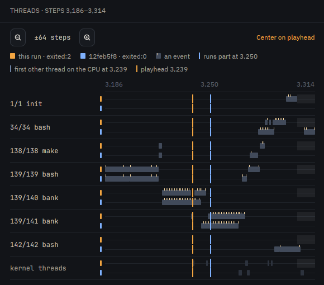324x285 pixels.
Task: Click the orange 'this run' legend swatch
Action: pos(13,56)
